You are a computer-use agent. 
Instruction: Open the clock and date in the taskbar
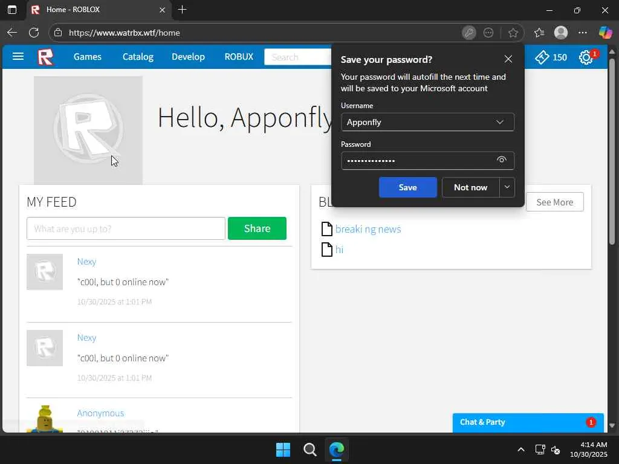(x=589, y=449)
